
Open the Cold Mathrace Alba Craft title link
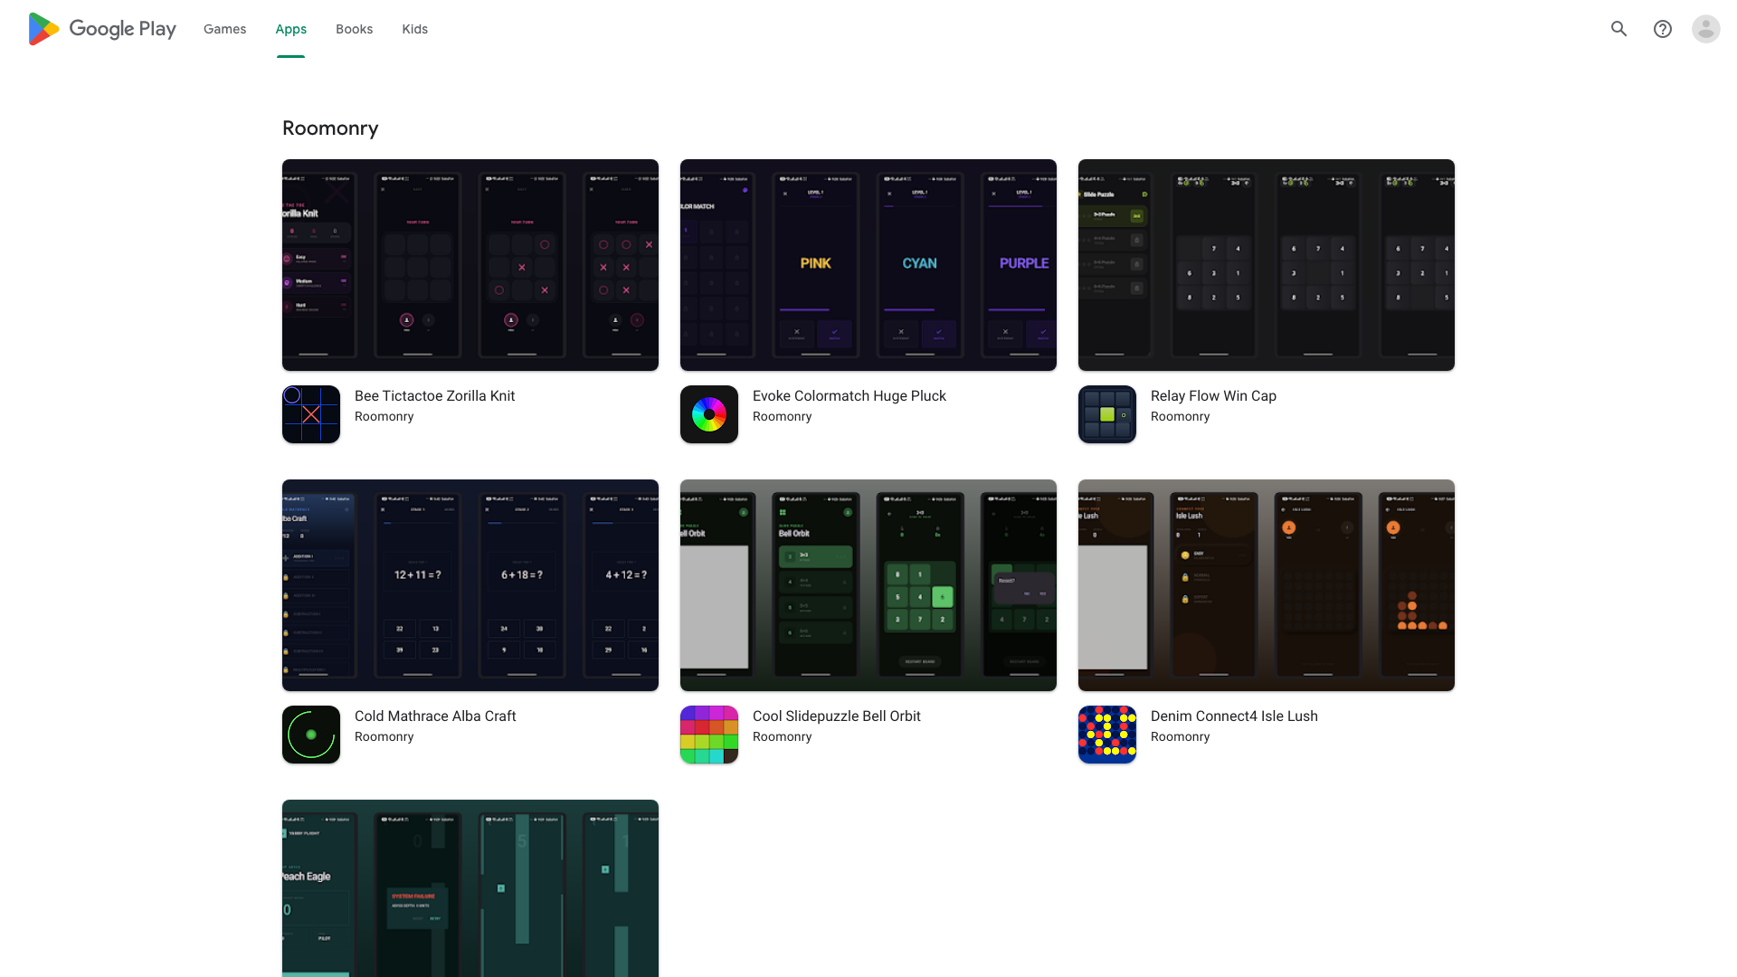point(435,716)
